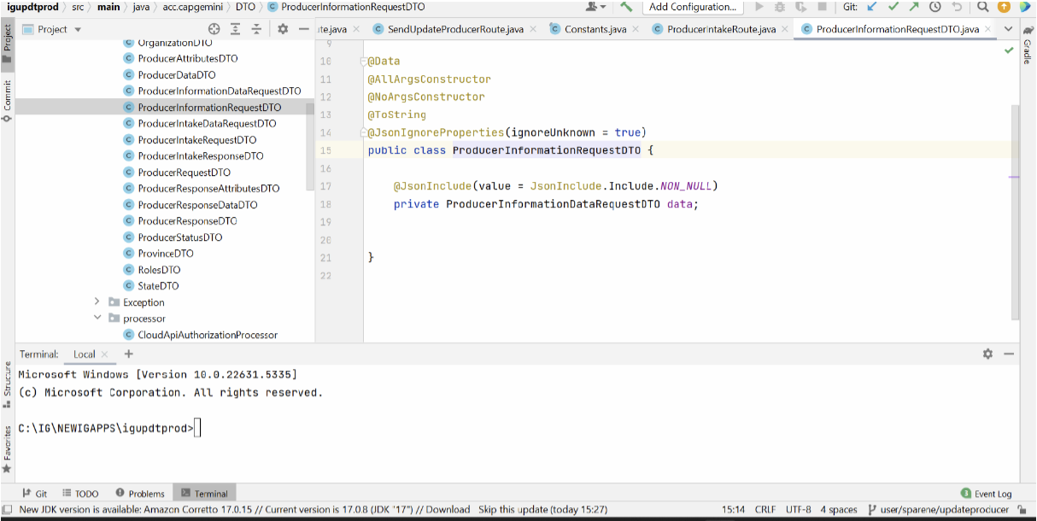Collapse the processor folder

[x=97, y=319]
